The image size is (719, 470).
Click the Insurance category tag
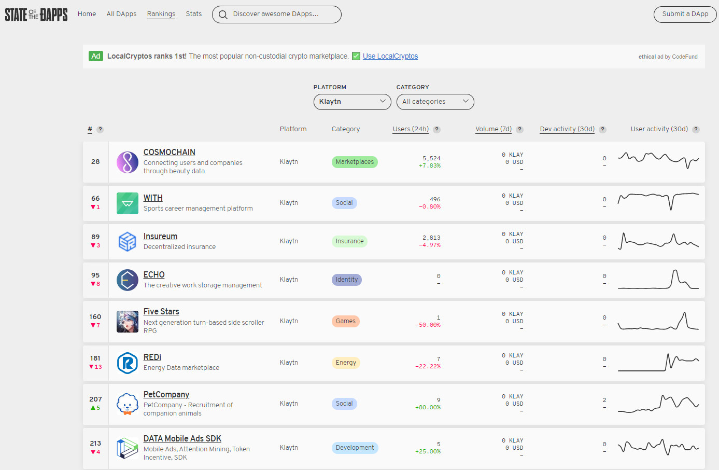pyautogui.click(x=349, y=242)
